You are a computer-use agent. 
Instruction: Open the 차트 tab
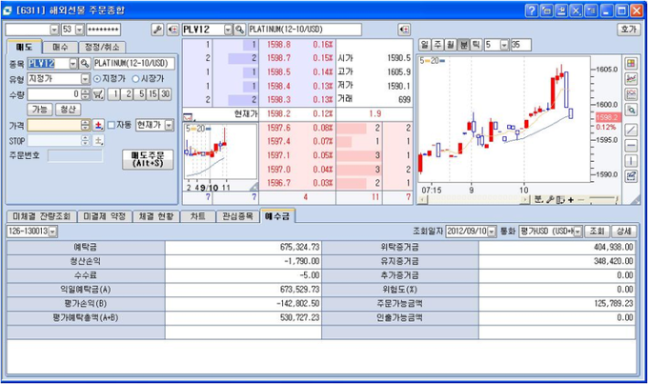tap(198, 216)
